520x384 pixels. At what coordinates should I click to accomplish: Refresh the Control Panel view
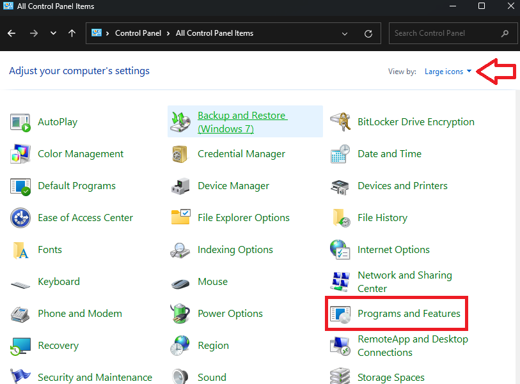[368, 34]
